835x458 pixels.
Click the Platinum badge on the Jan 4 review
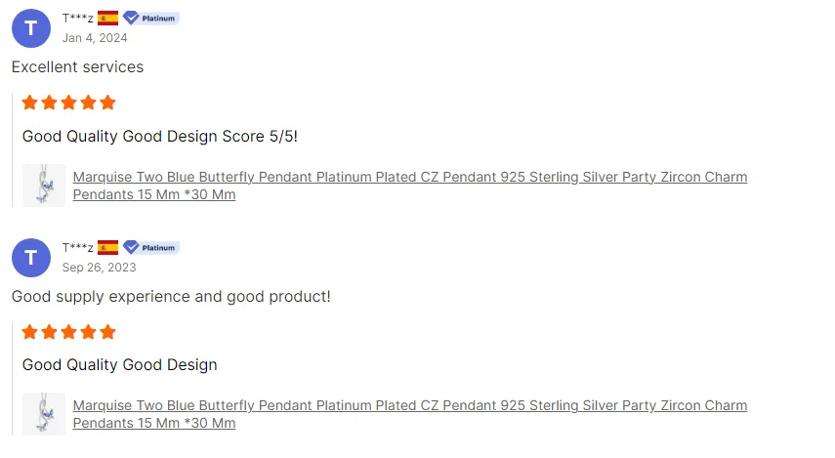[150, 19]
